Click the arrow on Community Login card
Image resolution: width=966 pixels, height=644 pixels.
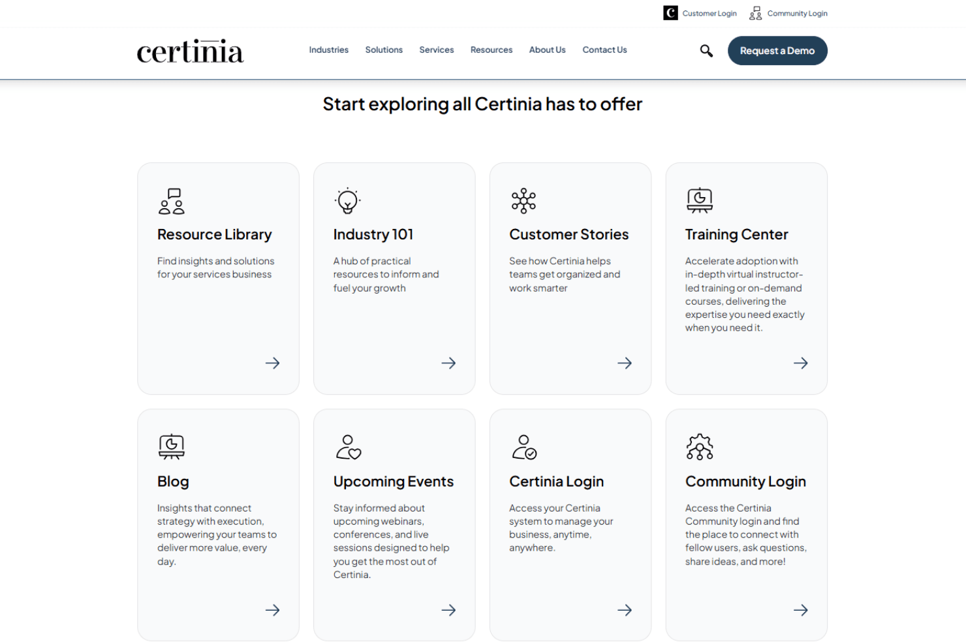click(x=801, y=610)
